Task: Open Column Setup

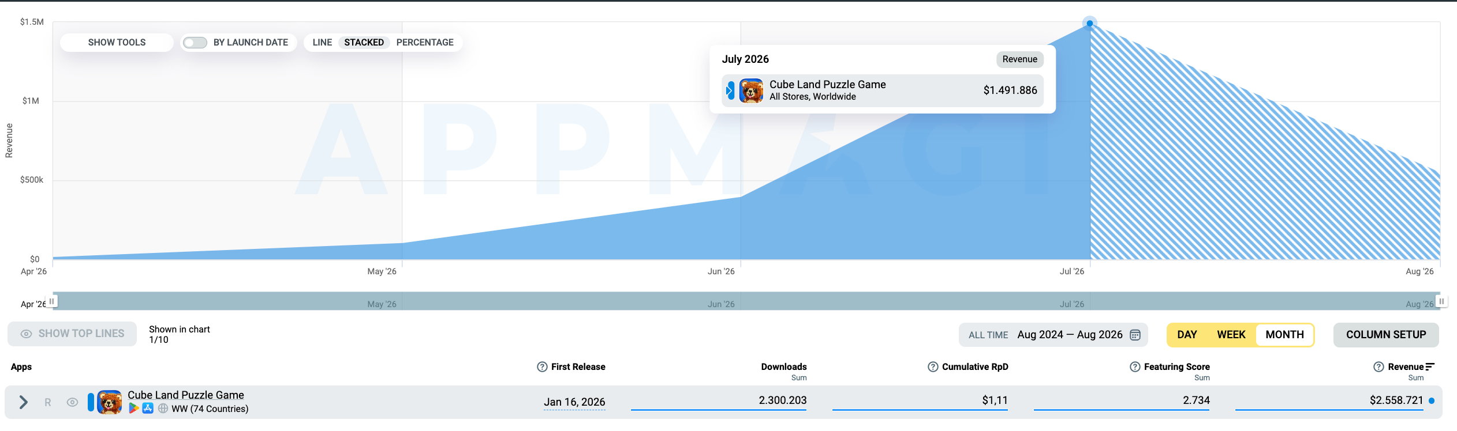Action: [1386, 335]
